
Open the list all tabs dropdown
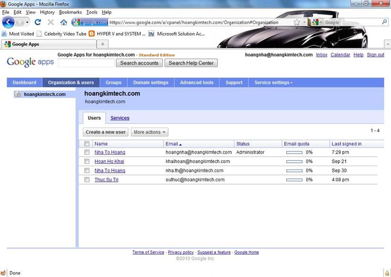pos(388,44)
